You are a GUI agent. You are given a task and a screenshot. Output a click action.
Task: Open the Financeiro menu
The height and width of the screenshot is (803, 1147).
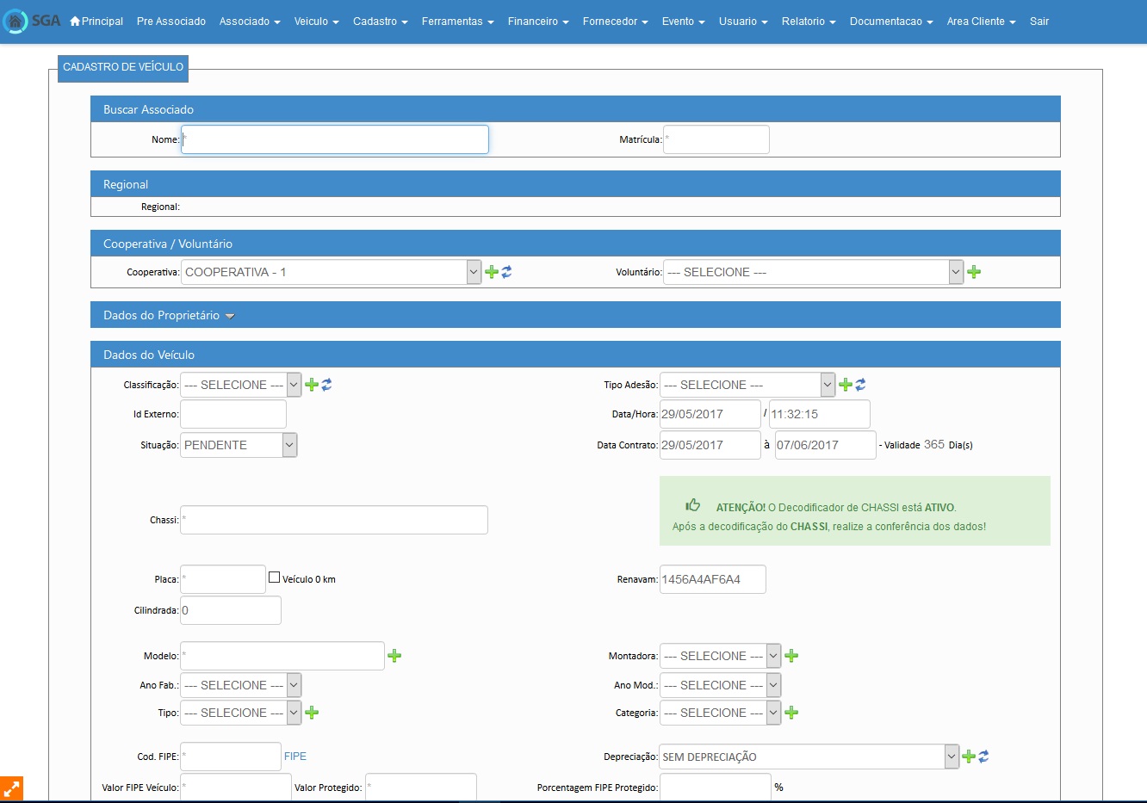pyautogui.click(x=537, y=22)
